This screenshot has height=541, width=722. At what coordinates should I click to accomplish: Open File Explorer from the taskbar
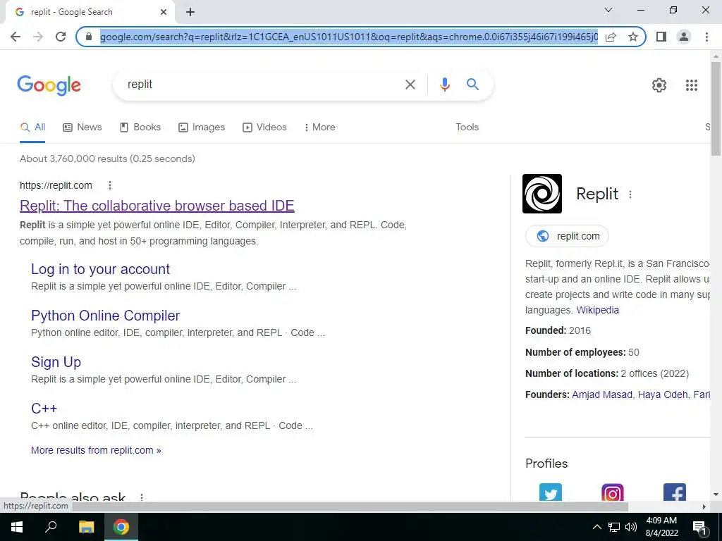click(x=86, y=527)
